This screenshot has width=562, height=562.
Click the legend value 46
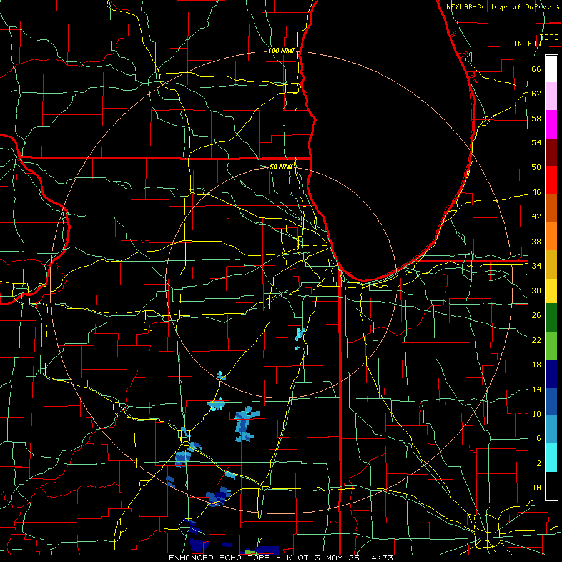[x=536, y=192]
